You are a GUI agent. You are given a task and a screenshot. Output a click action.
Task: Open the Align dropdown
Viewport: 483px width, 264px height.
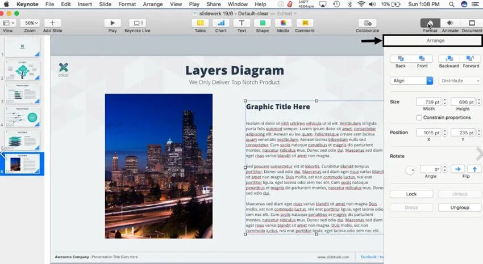tap(411, 81)
